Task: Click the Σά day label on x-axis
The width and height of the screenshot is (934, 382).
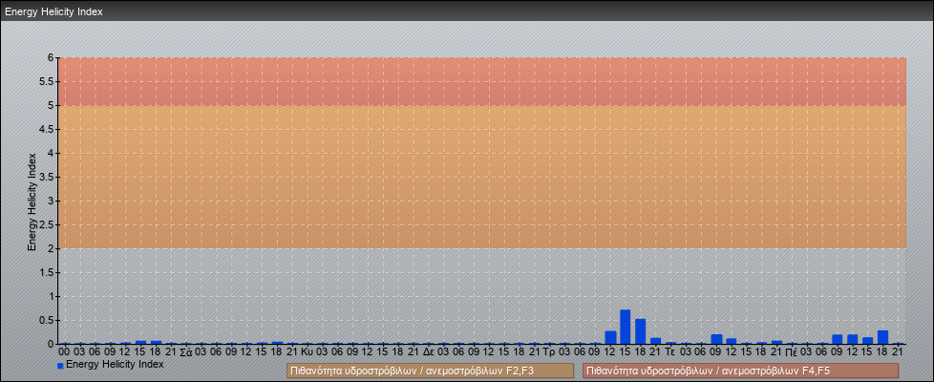Action: pos(185,351)
